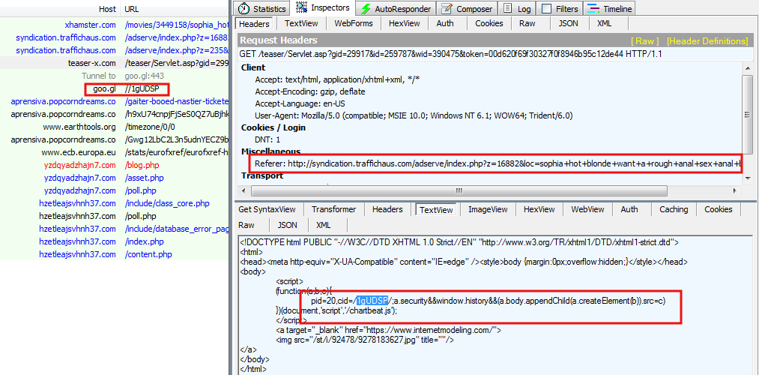Image resolution: width=759 pixels, height=375 pixels.
Task: Click the Referer header line
Action: (x=498, y=163)
